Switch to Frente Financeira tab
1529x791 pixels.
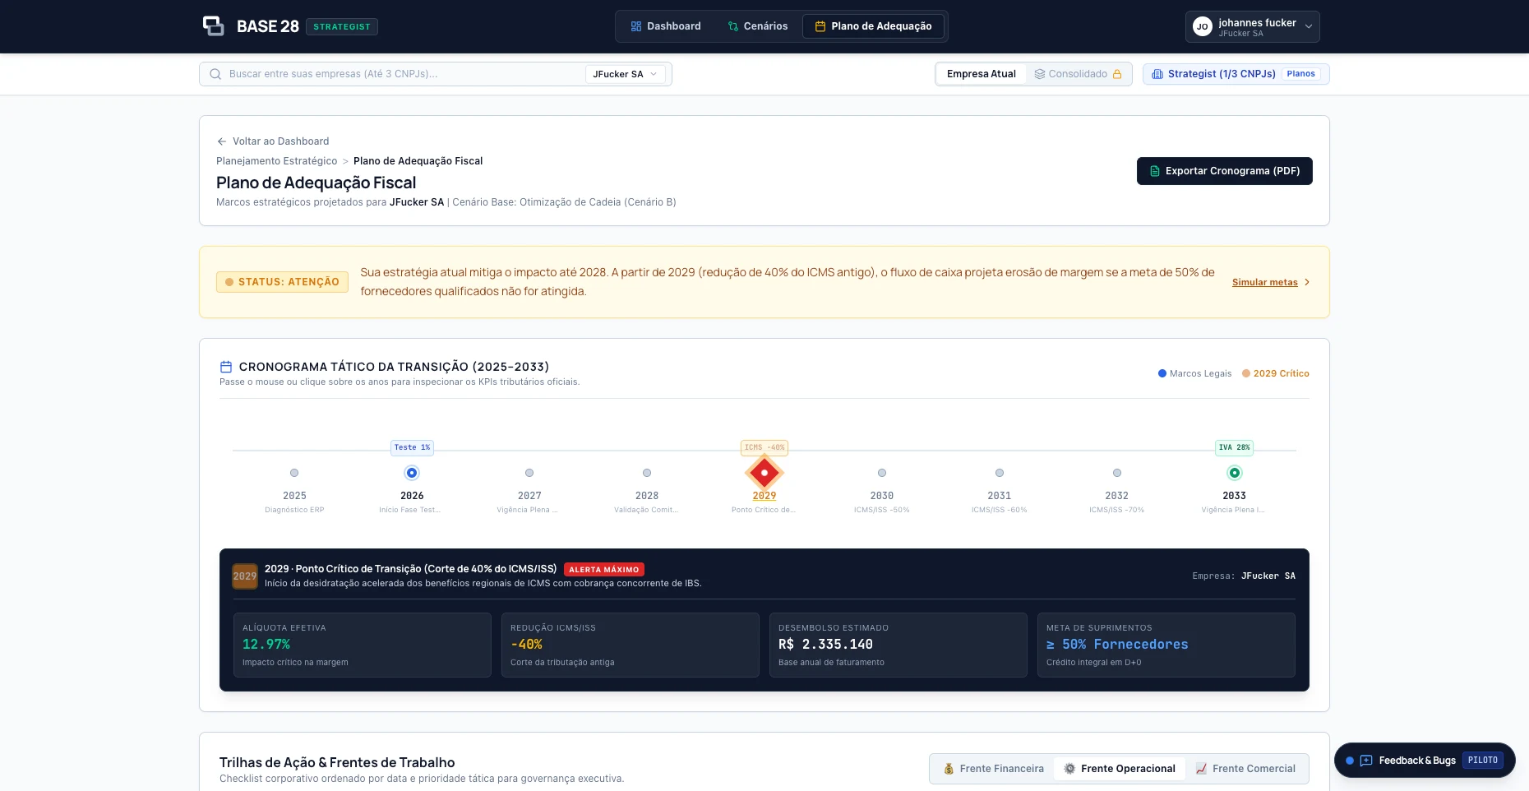pyautogui.click(x=993, y=769)
